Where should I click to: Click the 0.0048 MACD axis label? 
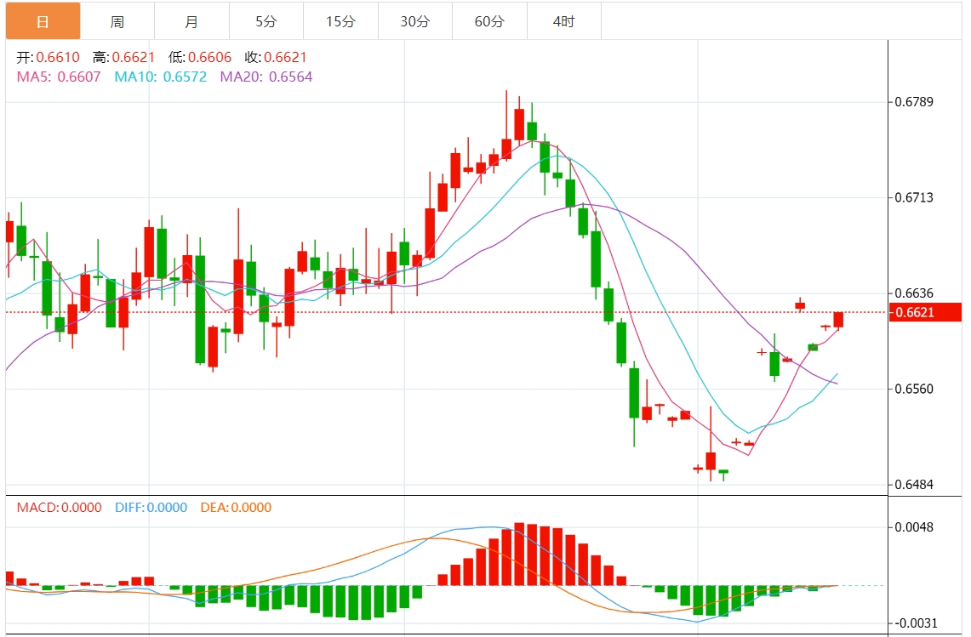coord(914,527)
